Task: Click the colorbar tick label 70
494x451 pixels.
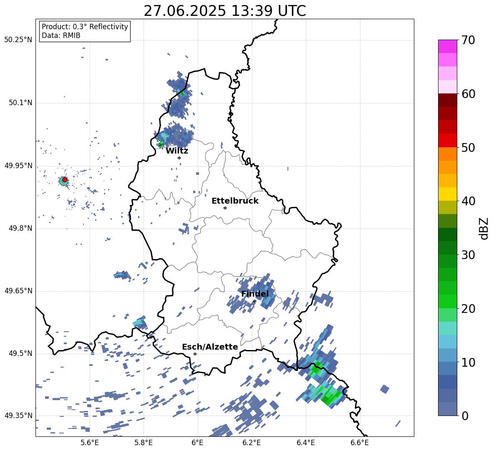Action: pyautogui.click(x=468, y=40)
